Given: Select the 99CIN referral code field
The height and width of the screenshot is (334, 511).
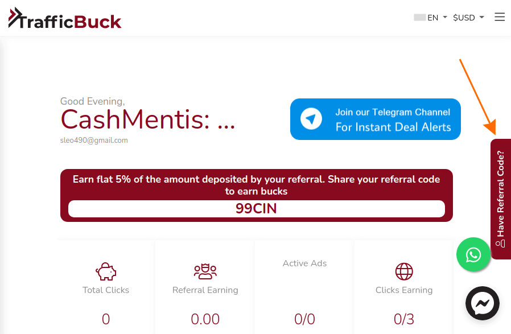Looking at the screenshot, I should [x=257, y=209].
